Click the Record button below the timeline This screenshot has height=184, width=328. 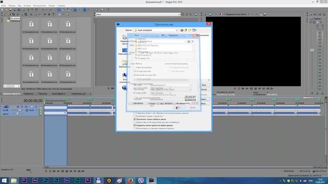[46, 171]
